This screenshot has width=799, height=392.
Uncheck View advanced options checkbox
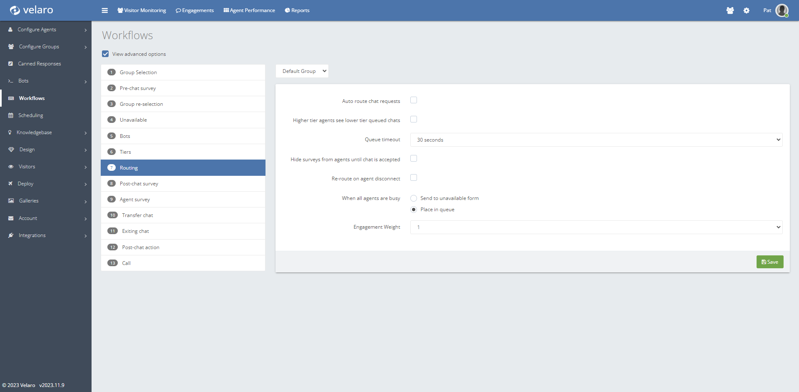[x=105, y=54]
